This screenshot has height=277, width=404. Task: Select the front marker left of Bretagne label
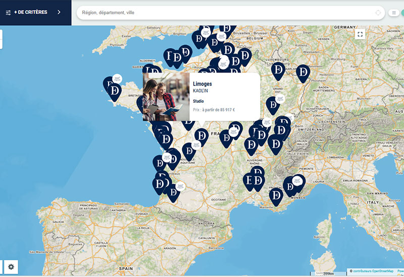tap(115, 91)
